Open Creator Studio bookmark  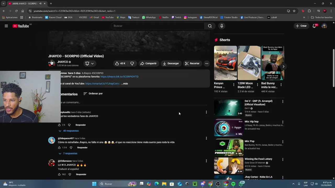tap(229, 17)
